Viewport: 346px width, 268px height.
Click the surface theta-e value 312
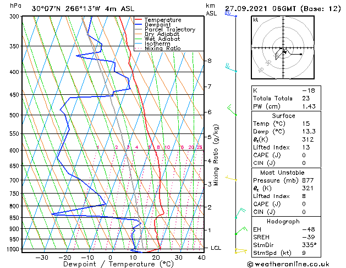click(x=308, y=140)
